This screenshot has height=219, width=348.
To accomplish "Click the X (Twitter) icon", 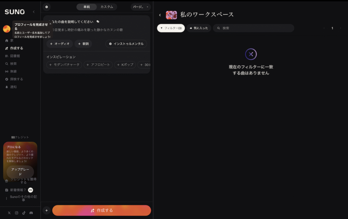I will pos(9,213).
